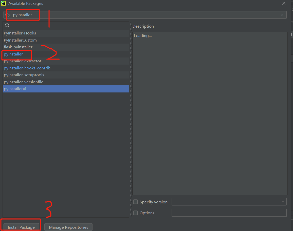Open the search options magnifier icon
Viewport: 293px width, 231px height.
[x=8, y=15]
